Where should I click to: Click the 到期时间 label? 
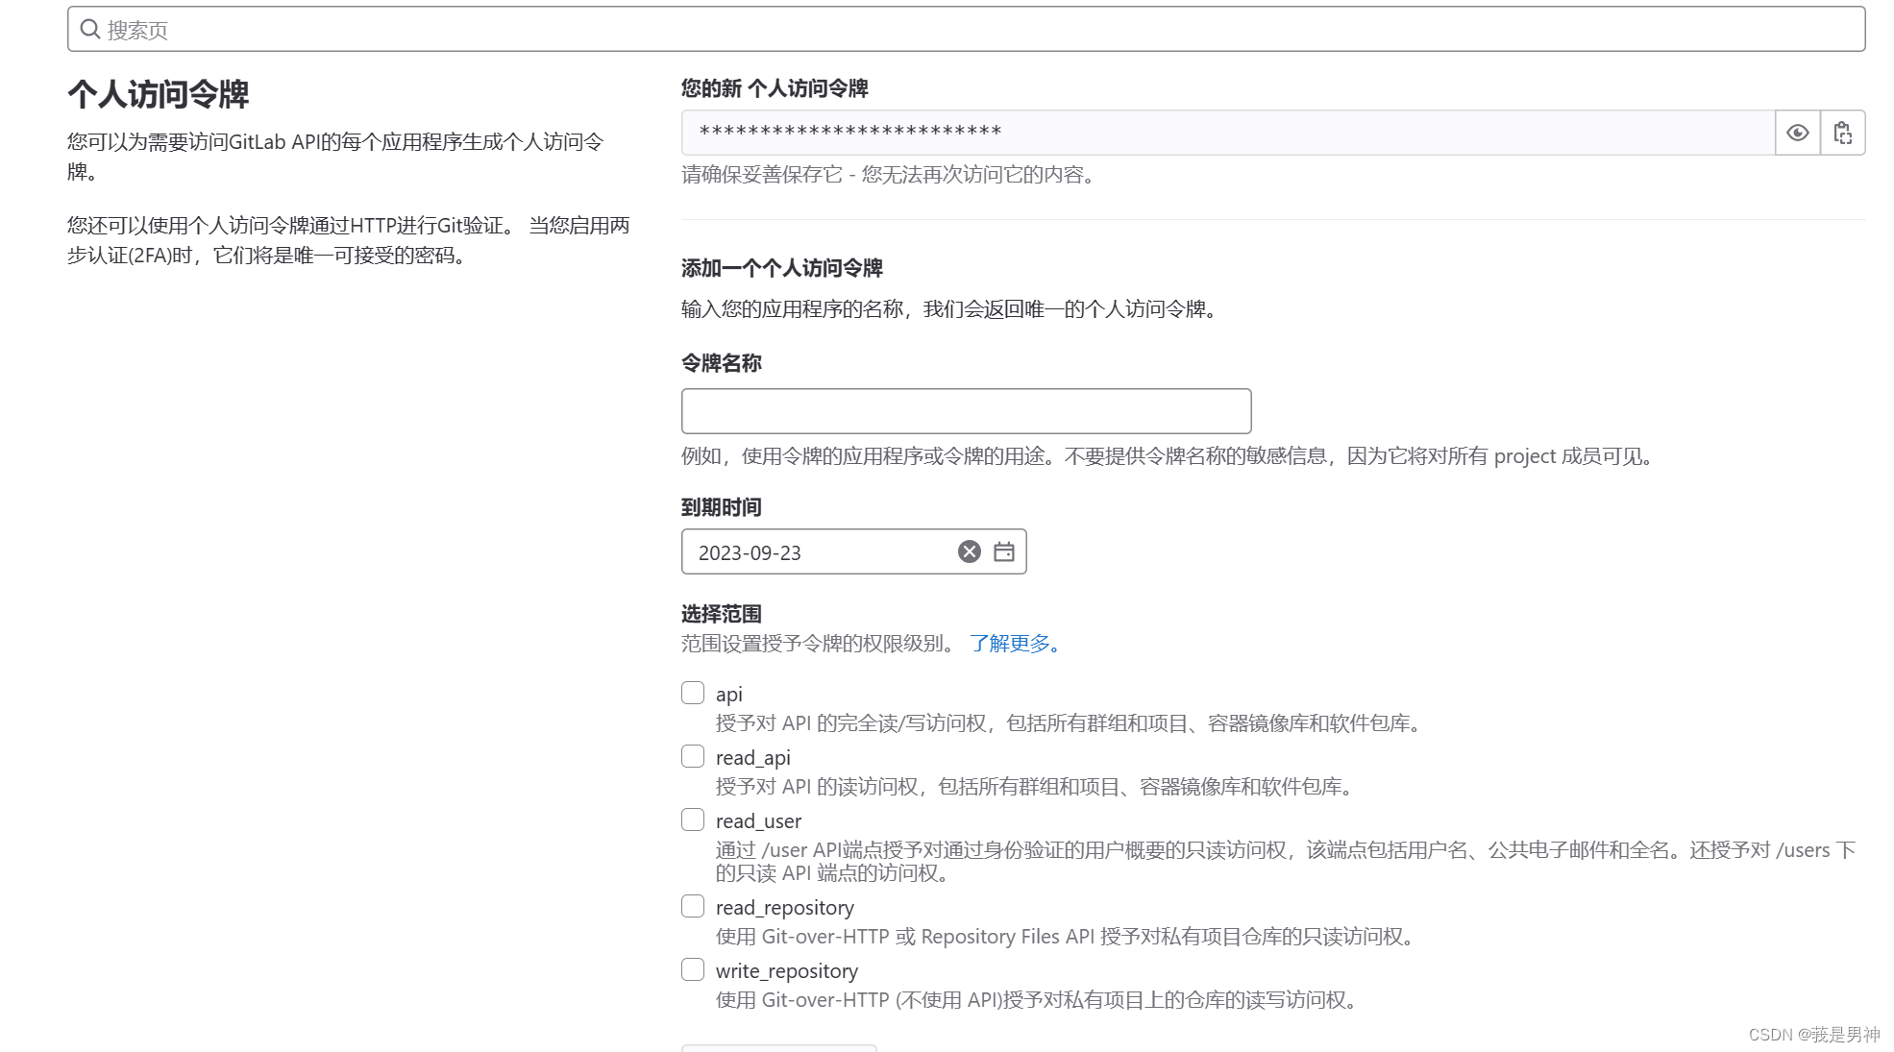pyautogui.click(x=721, y=507)
